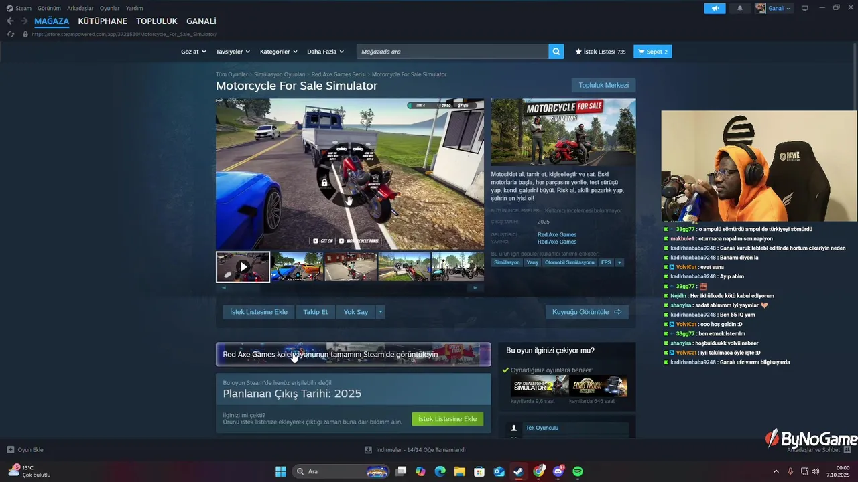
Task: Open the Arkadaşlar menu
Action: point(80,8)
